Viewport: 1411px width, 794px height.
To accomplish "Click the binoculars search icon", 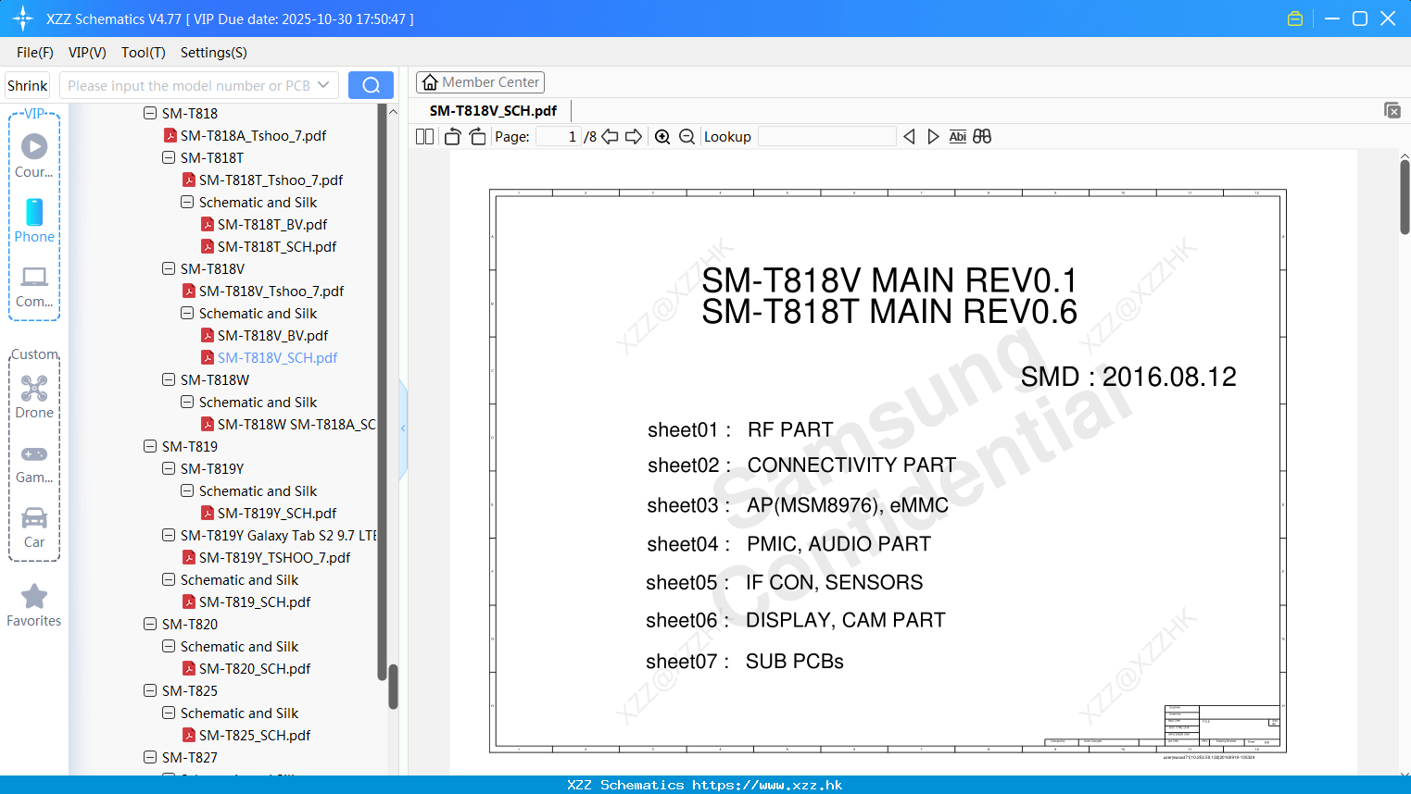I will pos(982,137).
